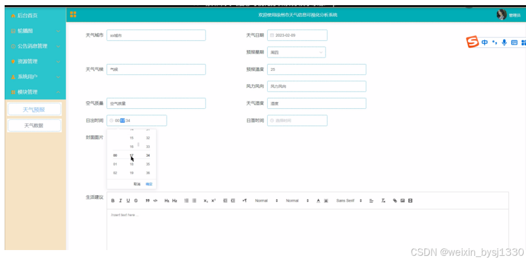Insert a video in the editor
The image size is (526, 261).
(x=410, y=201)
